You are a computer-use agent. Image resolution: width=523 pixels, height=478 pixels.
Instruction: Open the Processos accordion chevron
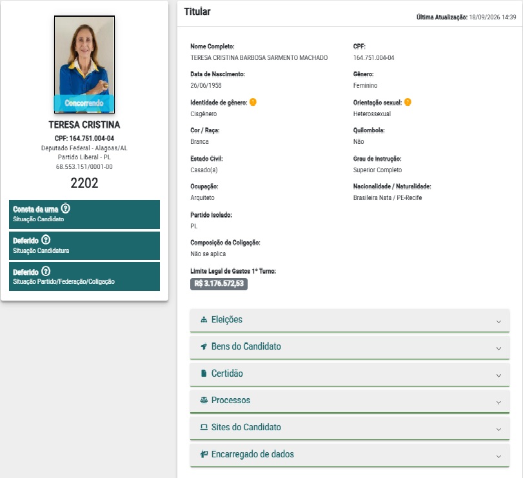tap(498, 403)
